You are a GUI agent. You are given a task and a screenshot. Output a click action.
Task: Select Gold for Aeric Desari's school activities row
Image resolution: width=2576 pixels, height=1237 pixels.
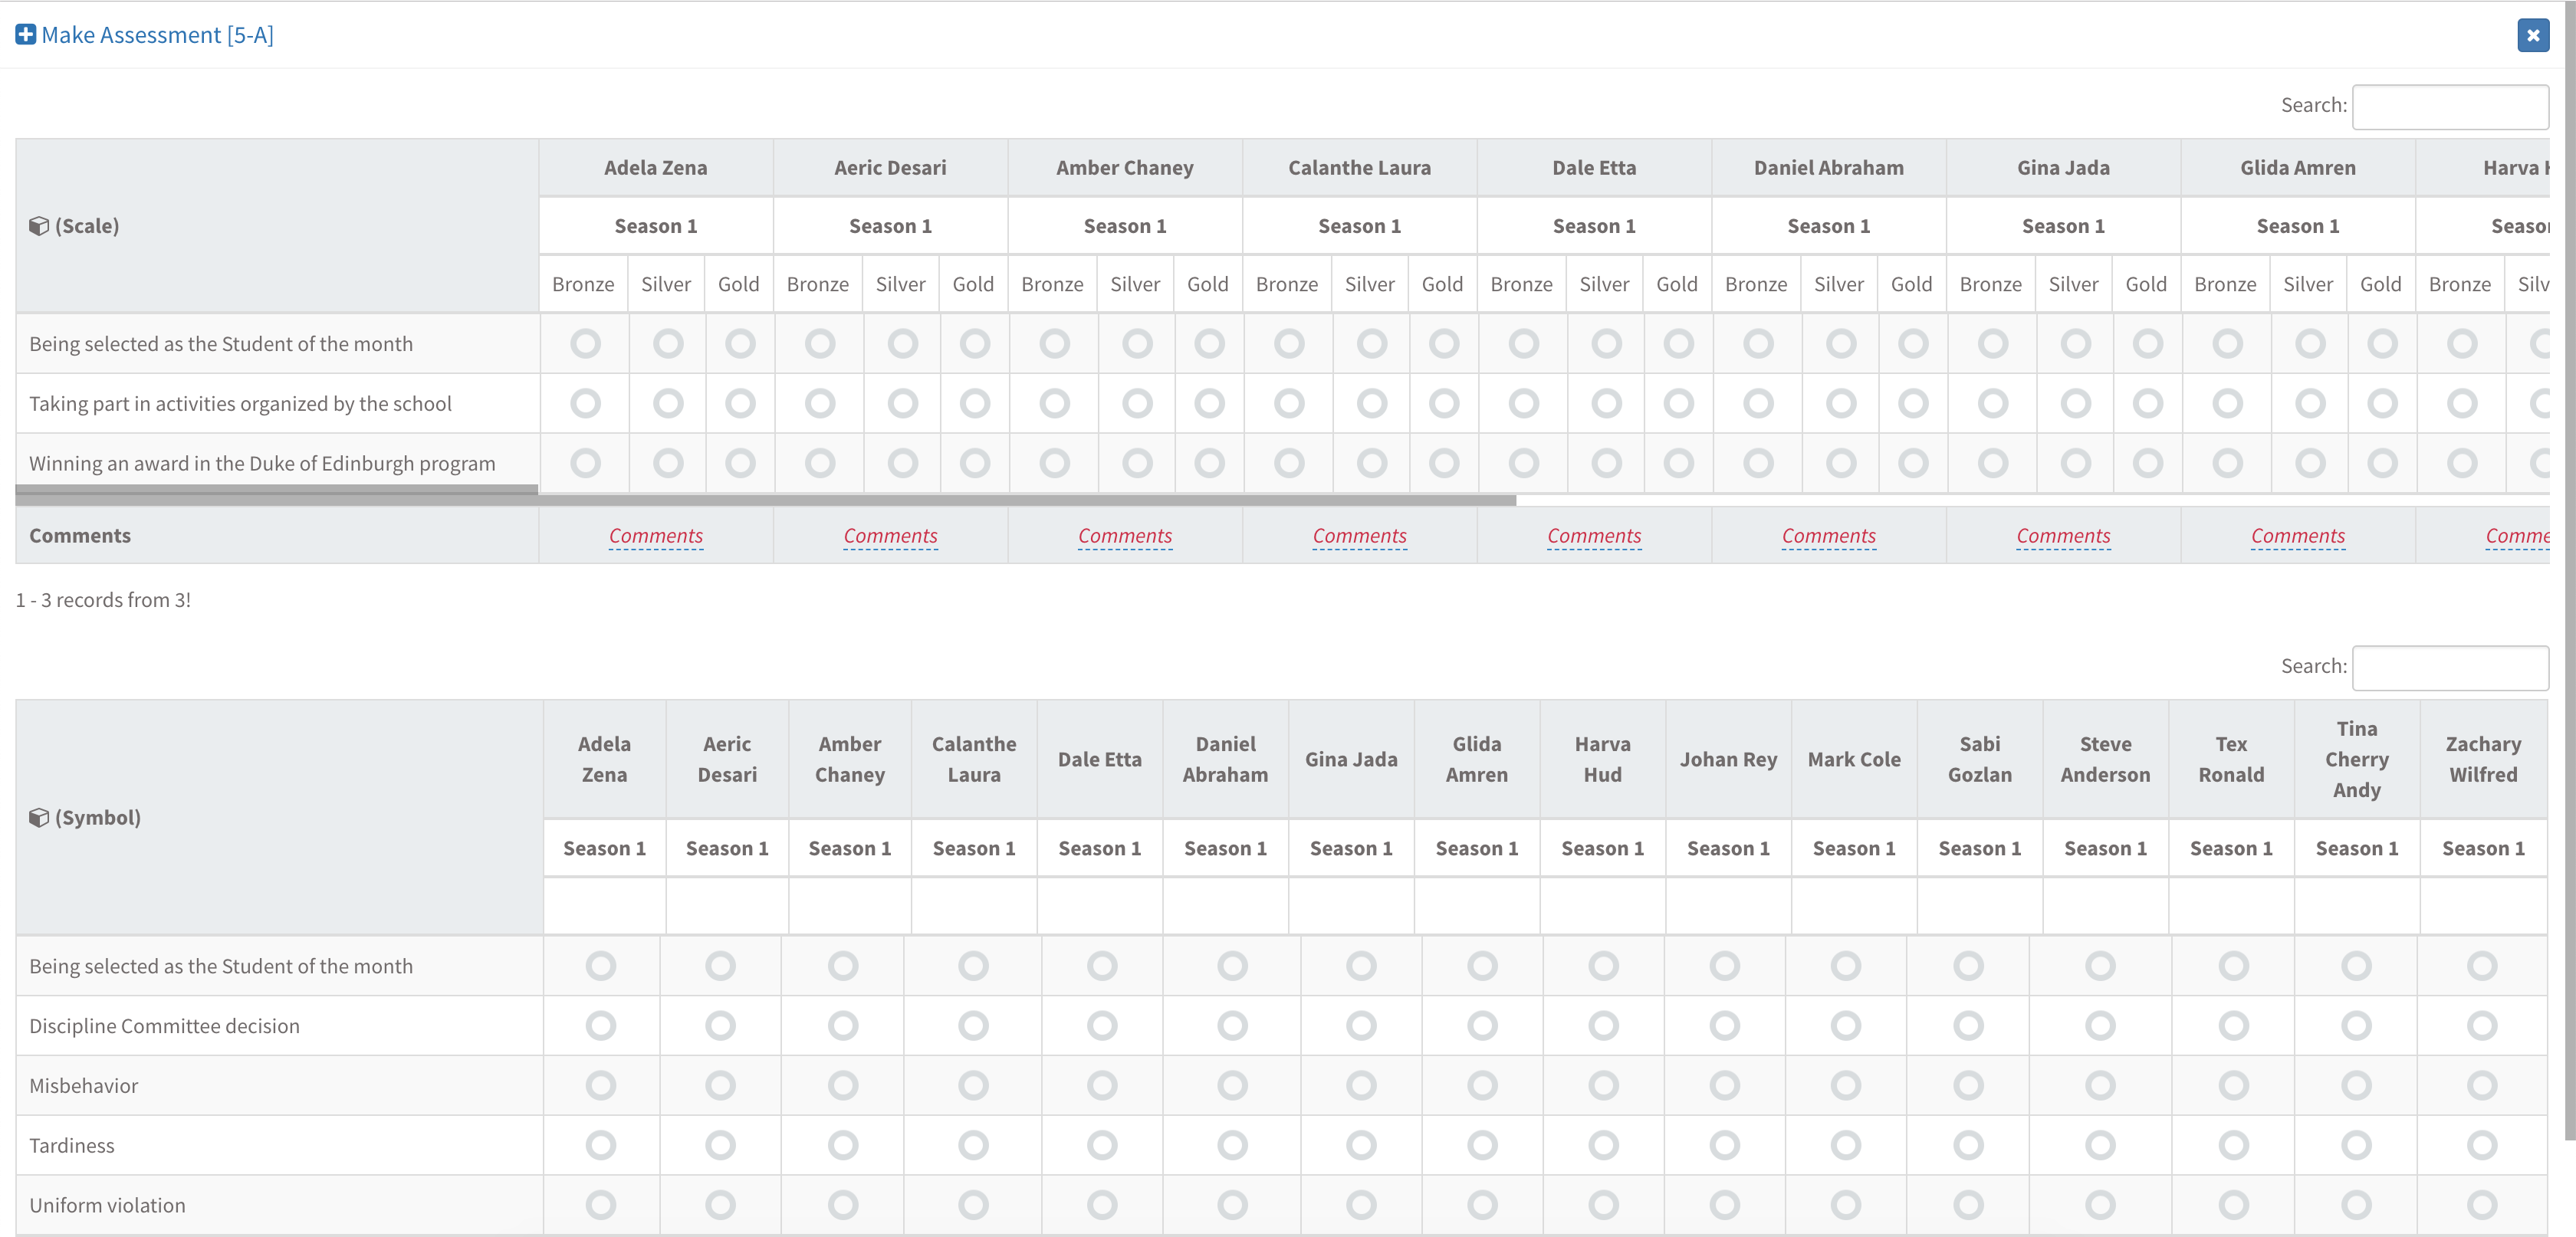coord(974,404)
